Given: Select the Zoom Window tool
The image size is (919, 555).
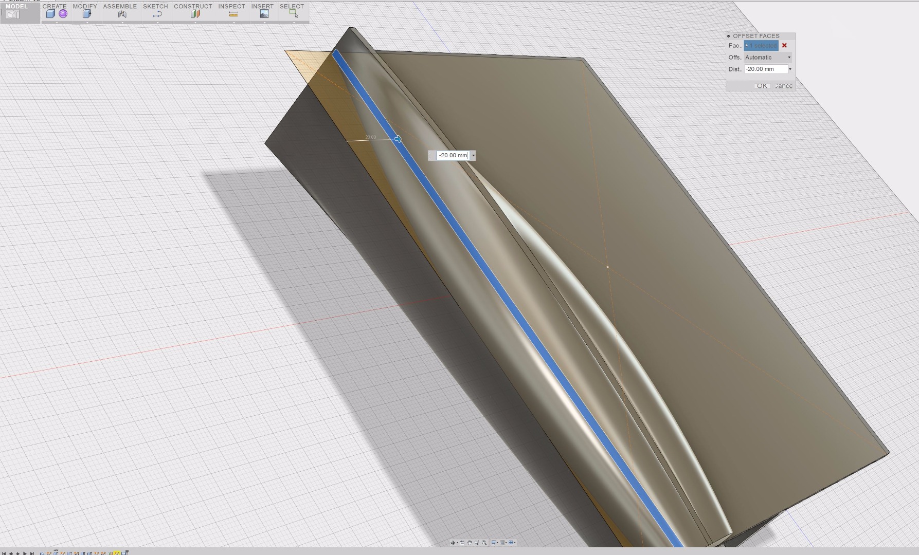Looking at the screenshot, I should [x=477, y=543].
